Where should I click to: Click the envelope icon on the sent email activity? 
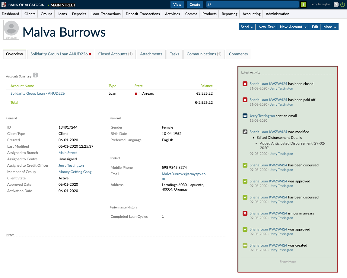[245, 116]
